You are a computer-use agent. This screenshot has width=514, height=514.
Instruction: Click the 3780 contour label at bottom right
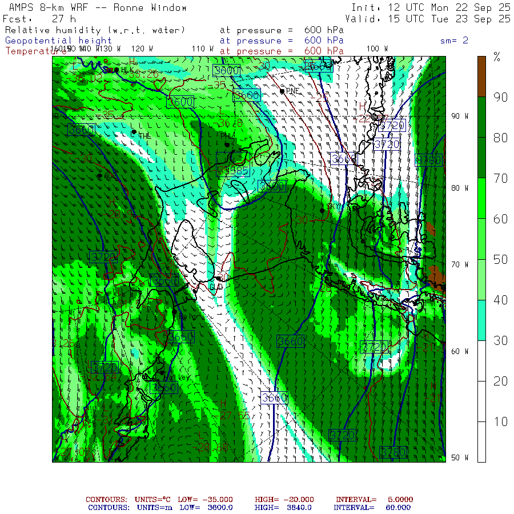393,453
